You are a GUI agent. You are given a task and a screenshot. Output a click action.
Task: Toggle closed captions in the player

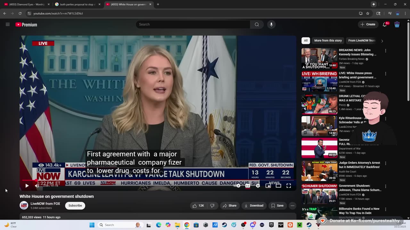click(x=248, y=186)
